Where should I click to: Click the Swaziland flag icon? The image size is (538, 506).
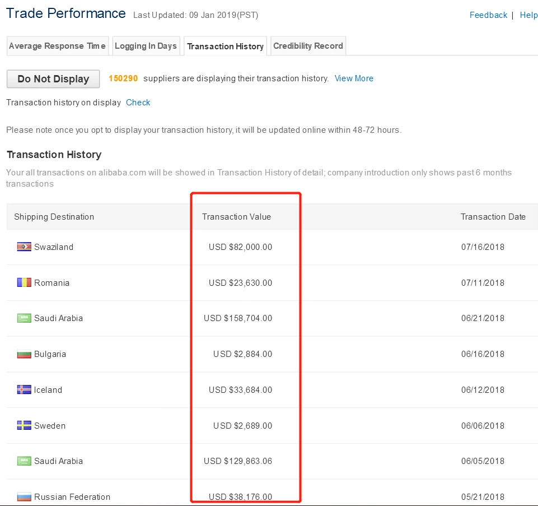point(24,247)
